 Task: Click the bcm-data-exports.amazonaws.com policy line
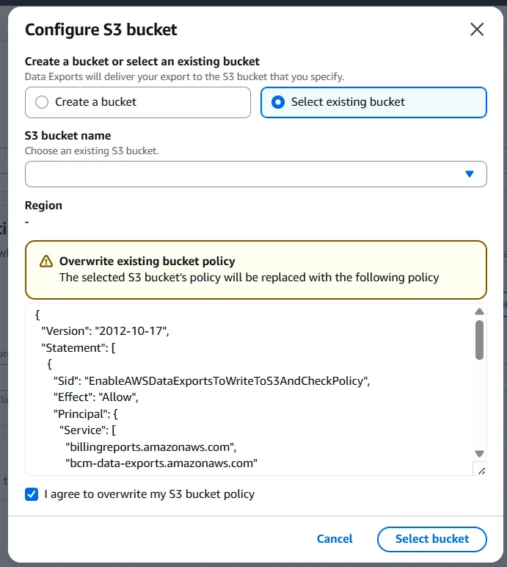click(161, 463)
